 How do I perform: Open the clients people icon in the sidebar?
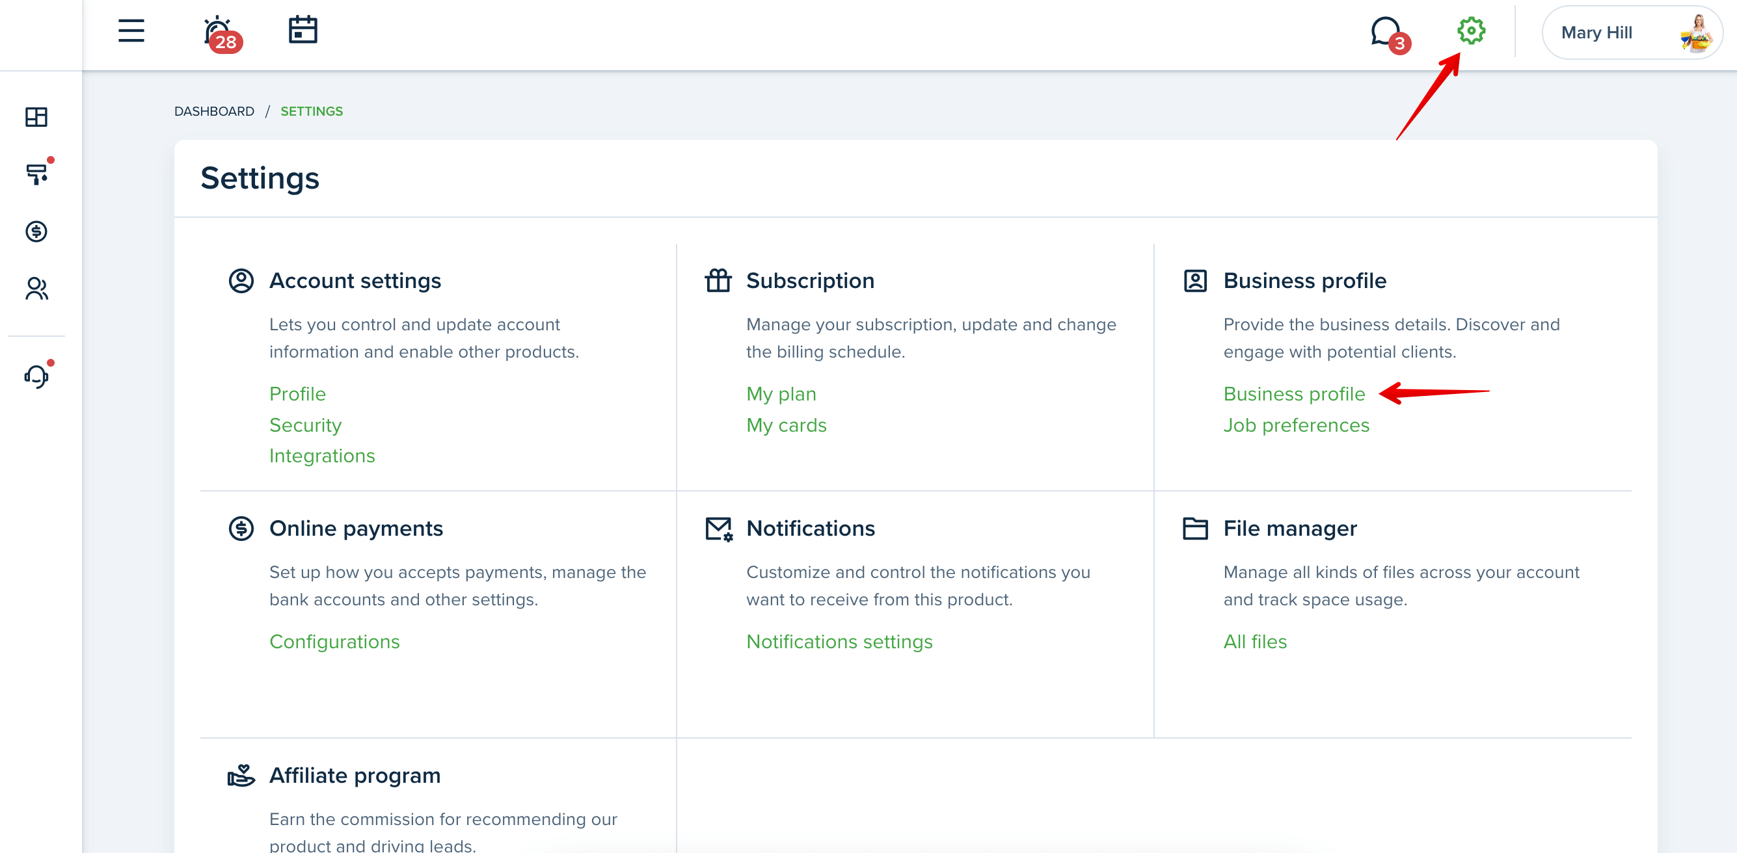pos(37,289)
